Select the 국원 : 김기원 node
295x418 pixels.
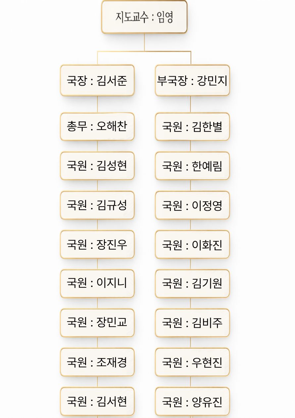pos(192,283)
